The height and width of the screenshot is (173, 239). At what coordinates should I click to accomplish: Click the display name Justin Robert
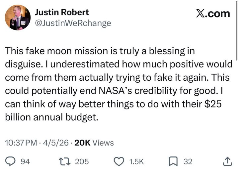[62, 12]
